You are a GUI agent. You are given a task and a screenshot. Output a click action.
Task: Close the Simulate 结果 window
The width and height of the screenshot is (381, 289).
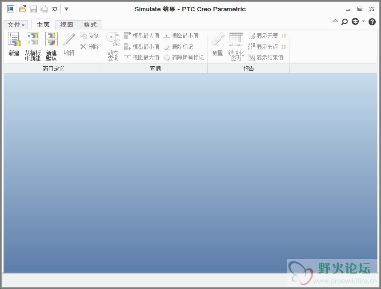[x=372, y=9]
